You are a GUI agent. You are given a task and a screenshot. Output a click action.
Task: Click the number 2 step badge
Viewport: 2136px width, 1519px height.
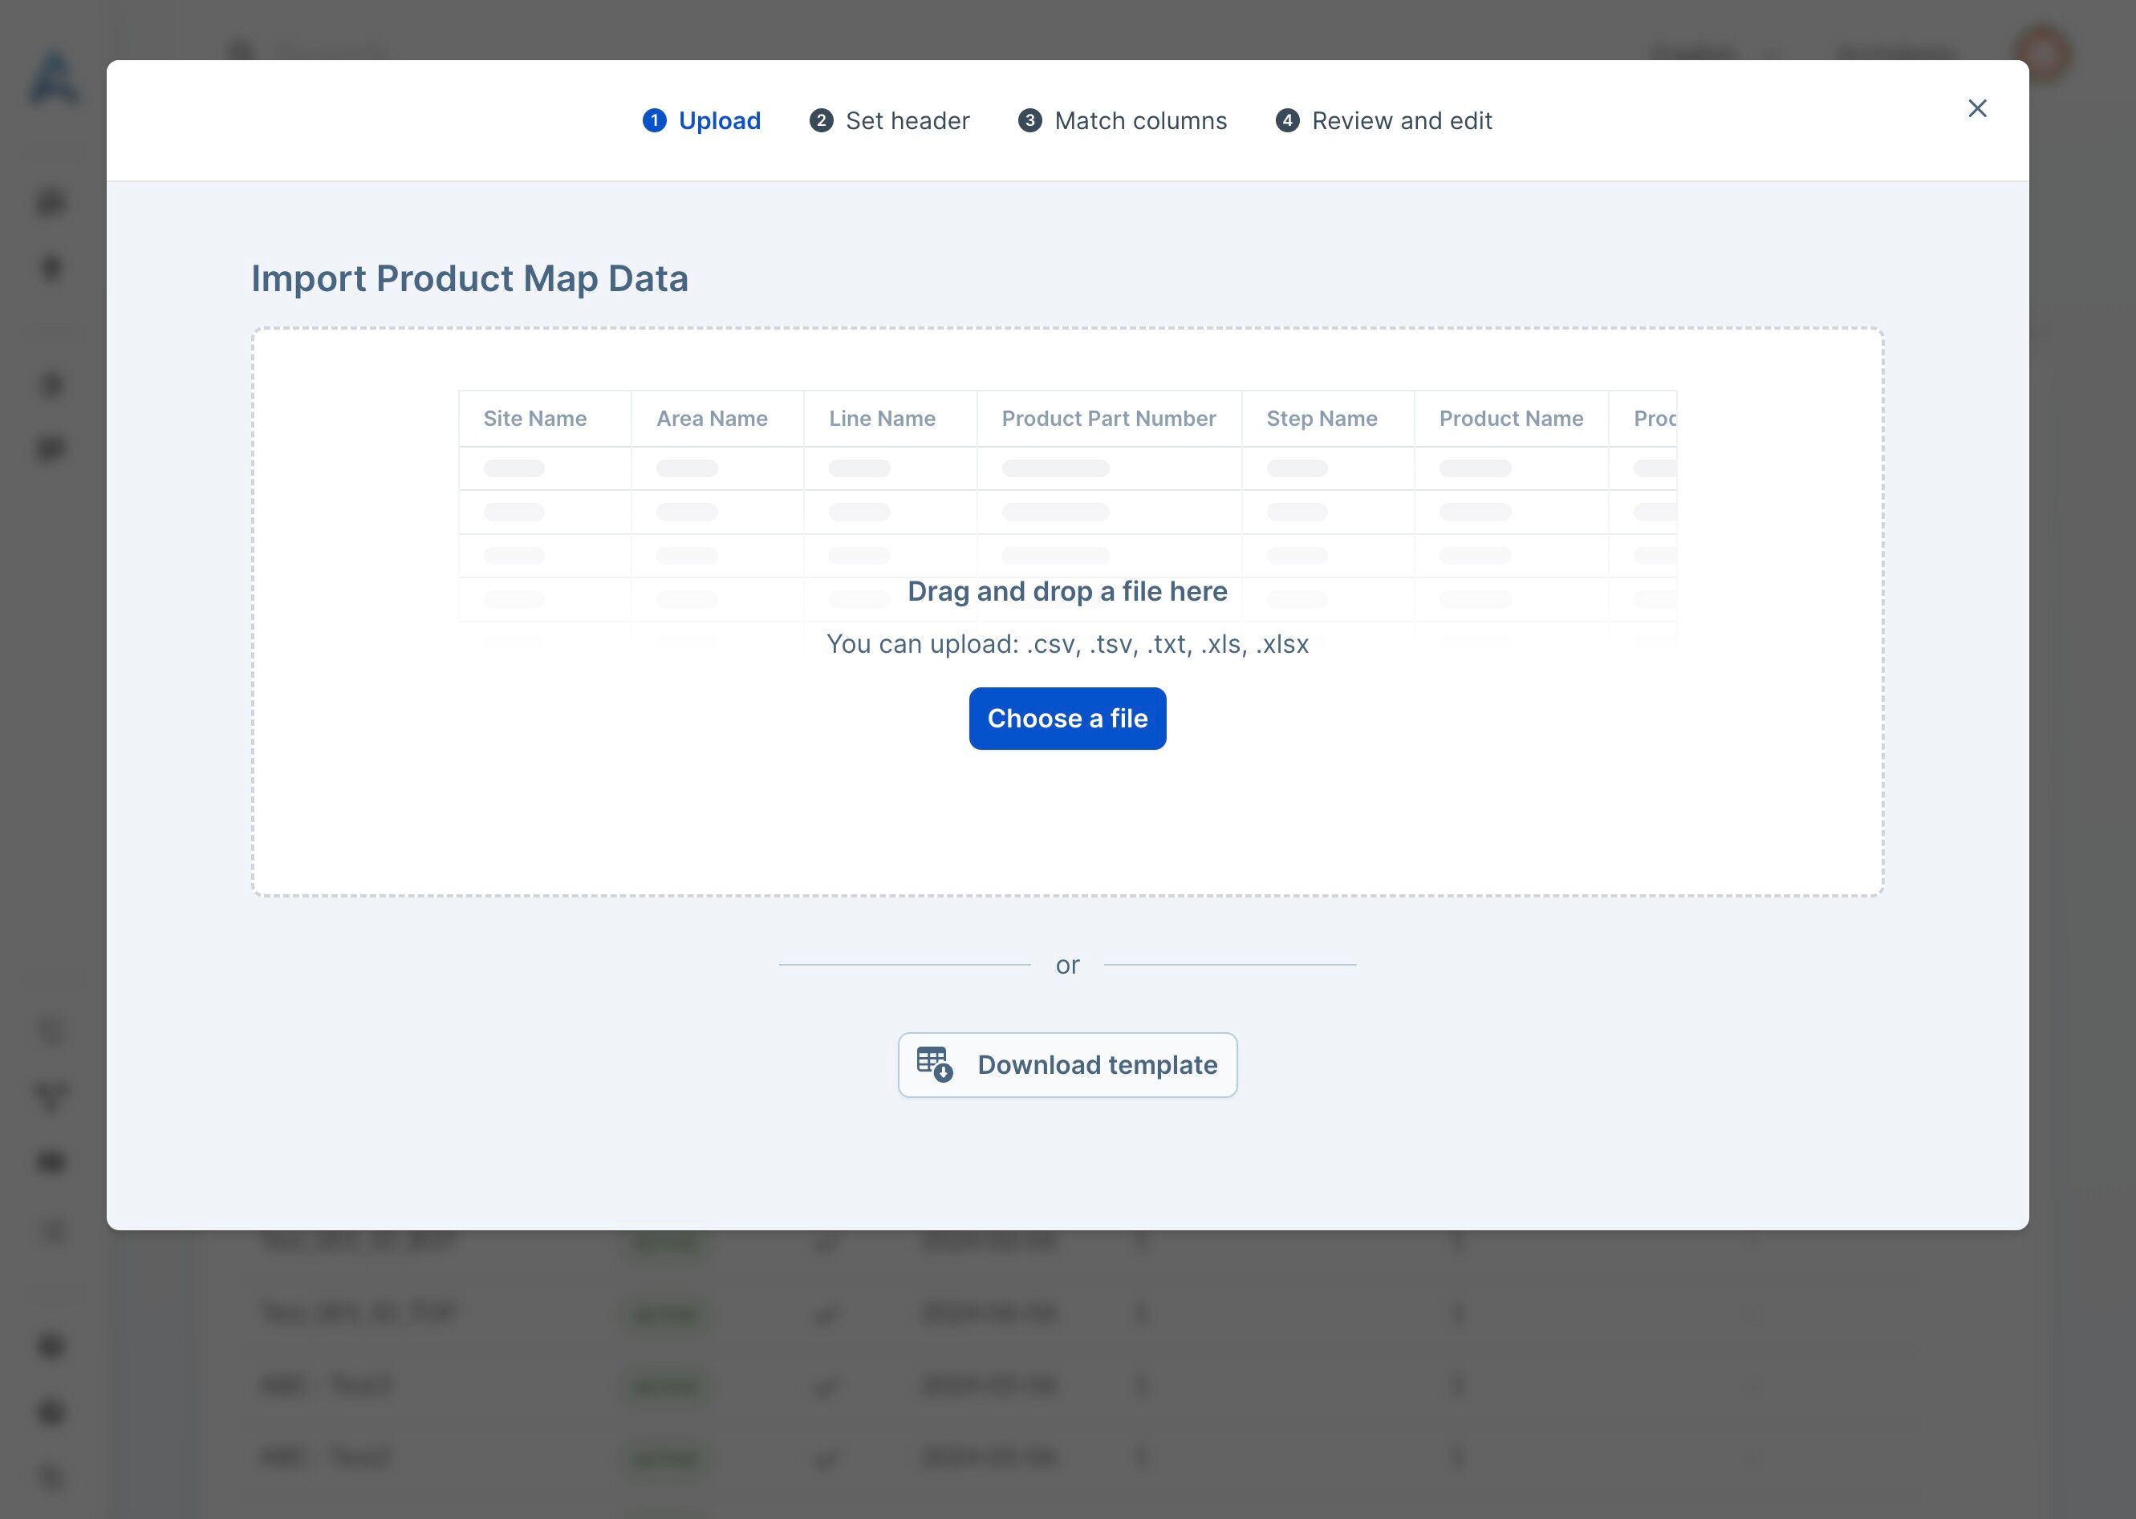click(821, 120)
